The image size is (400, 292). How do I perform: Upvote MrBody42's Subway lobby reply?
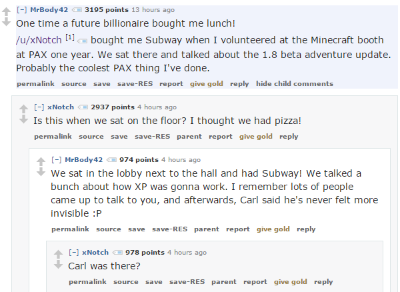point(41,161)
